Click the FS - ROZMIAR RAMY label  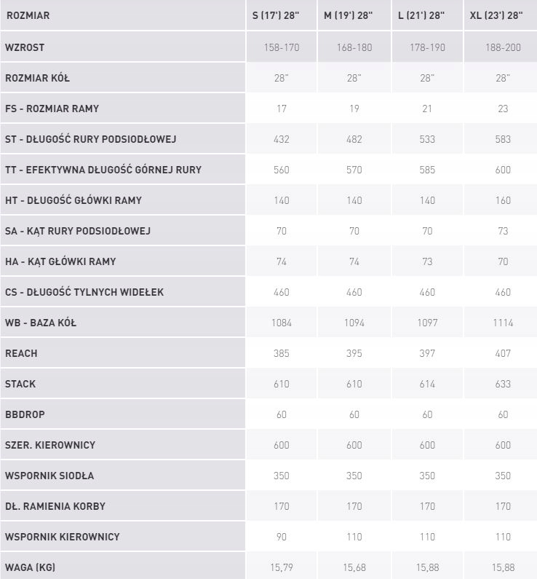[x=52, y=109]
